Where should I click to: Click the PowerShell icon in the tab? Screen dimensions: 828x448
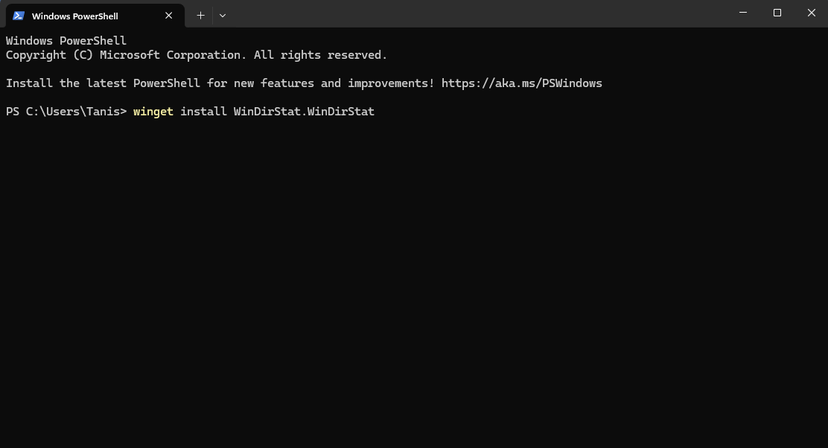coord(19,16)
